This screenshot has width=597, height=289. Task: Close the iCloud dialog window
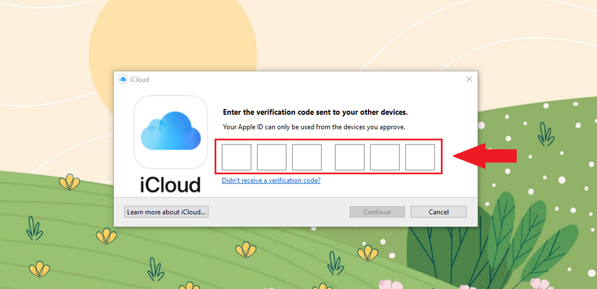click(469, 79)
